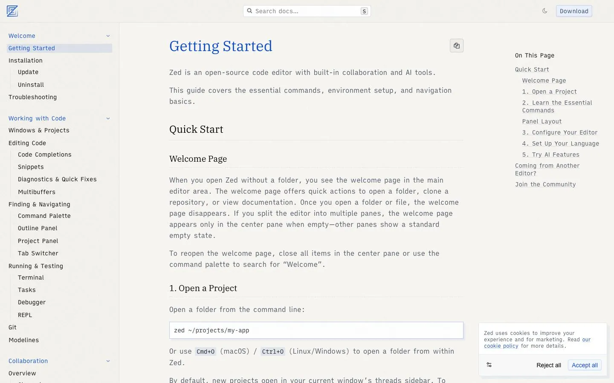Select Getting Started in sidebar
This screenshot has width=614, height=383.
[x=60, y=48]
